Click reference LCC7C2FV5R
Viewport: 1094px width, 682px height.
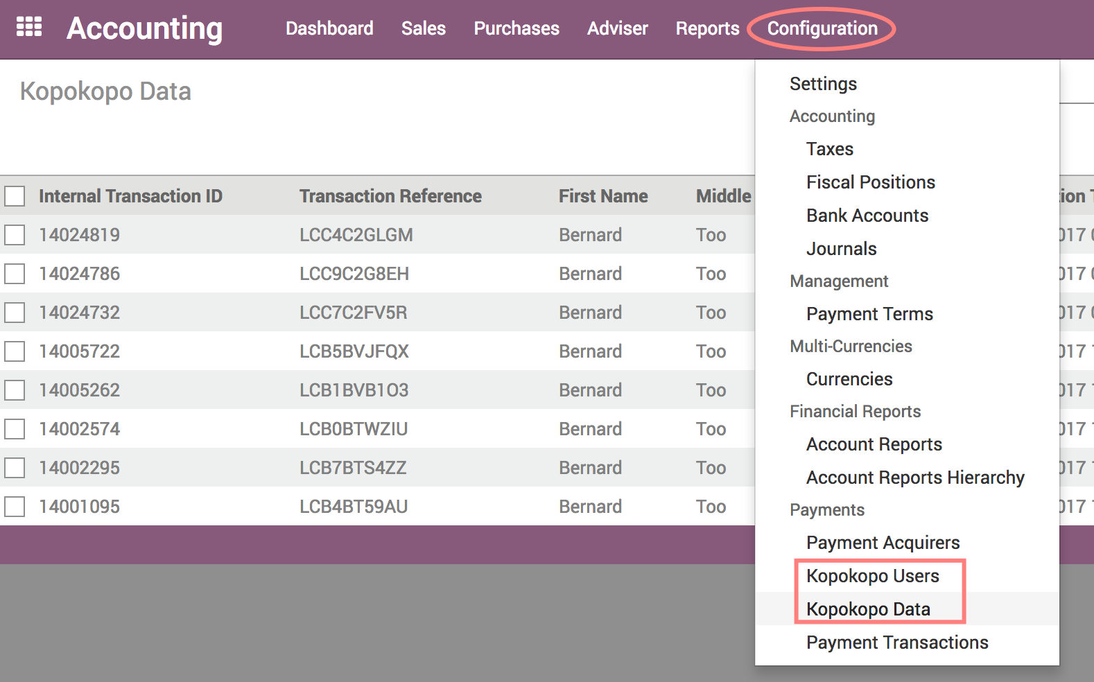(x=354, y=313)
